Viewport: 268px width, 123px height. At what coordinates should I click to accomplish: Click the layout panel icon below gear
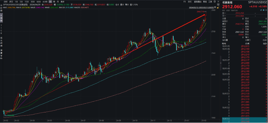tap(218, 5)
